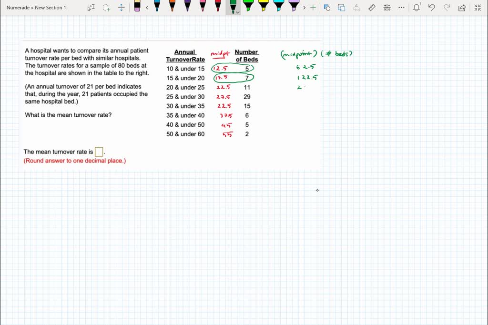Undo the last annotation
488x325 pixels.
[430, 8]
